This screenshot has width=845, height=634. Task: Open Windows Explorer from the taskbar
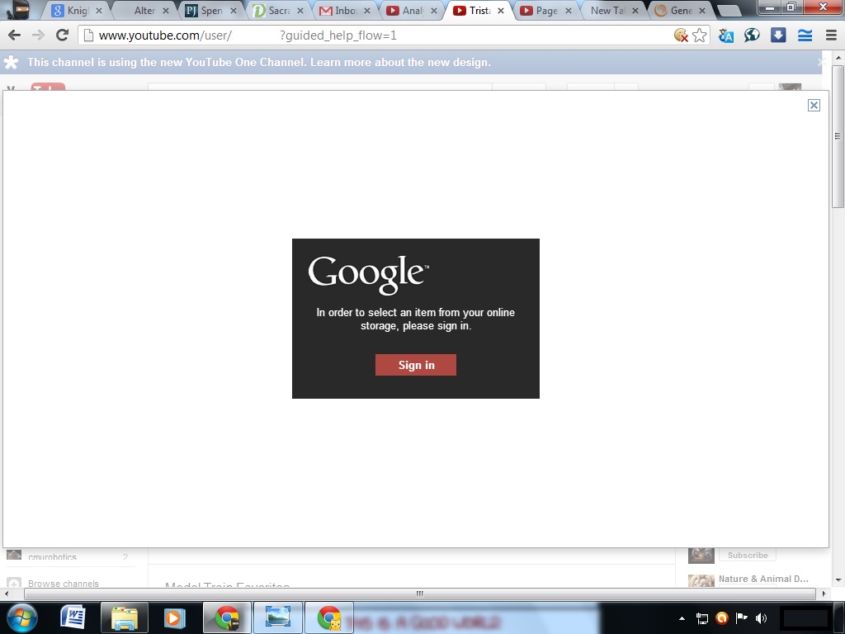(x=125, y=617)
